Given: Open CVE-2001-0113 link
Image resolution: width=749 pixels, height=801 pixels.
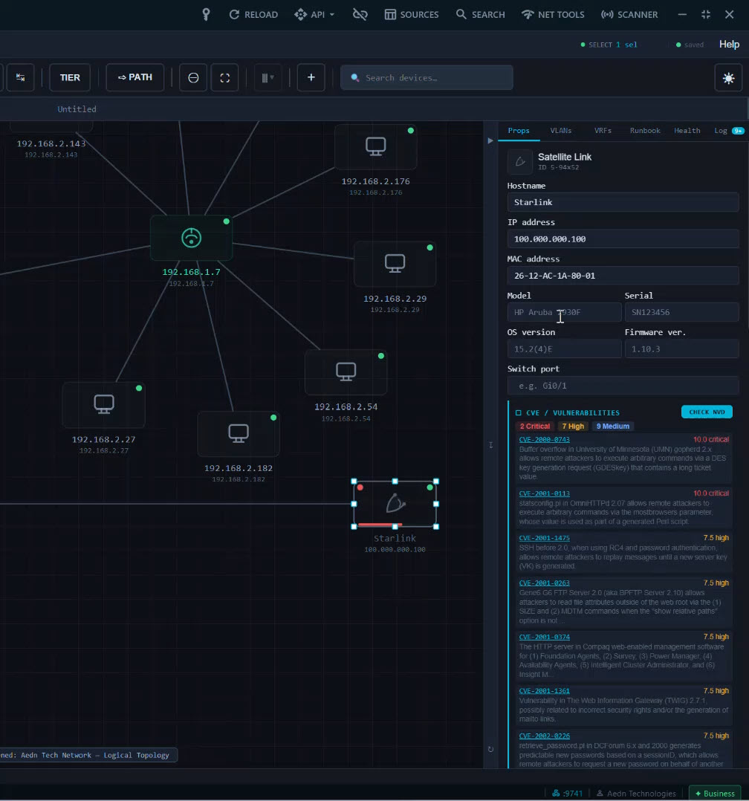Looking at the screenshot, I should pos(544,493).
